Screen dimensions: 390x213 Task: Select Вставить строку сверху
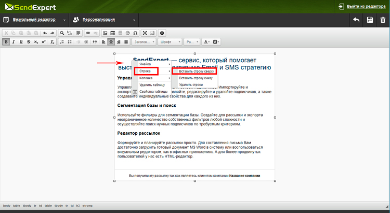[x=196, y=71]
